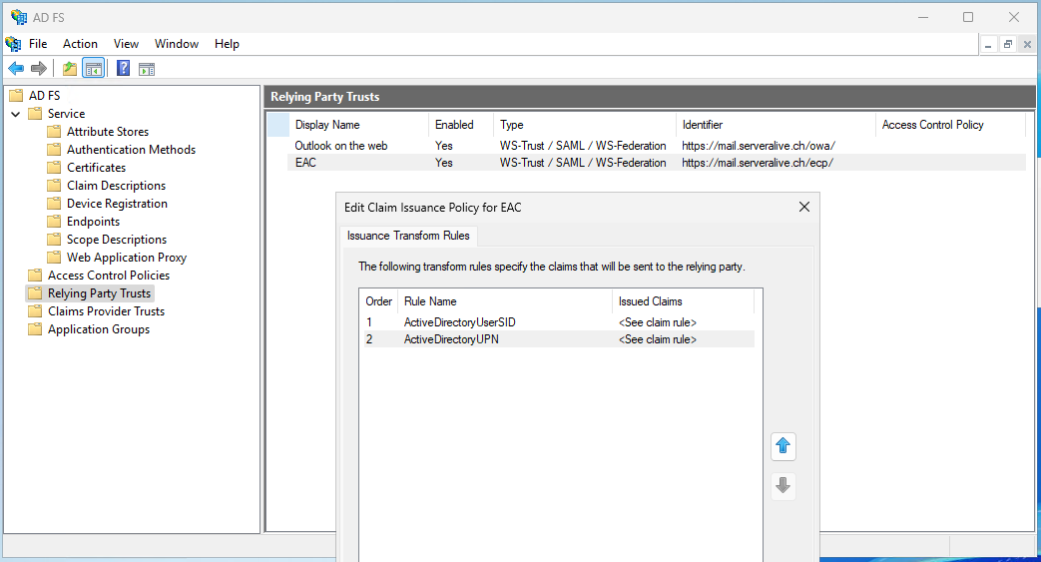The image size is (1041, 562).
Task: Click the AD FS icon in title bar
Action: pos(19,17)
